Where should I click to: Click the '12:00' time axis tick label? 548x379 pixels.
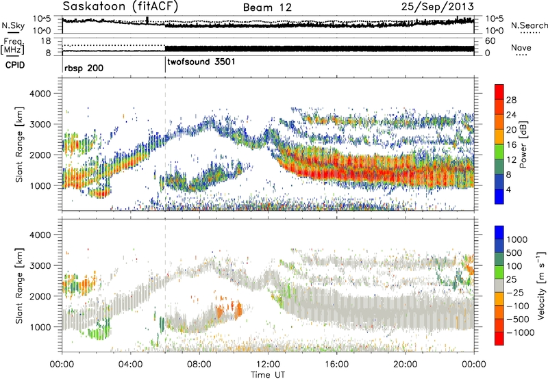[268, 365]
